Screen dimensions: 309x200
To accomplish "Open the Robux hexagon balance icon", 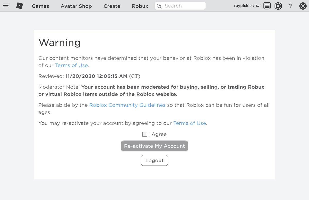I will (278, 6).
